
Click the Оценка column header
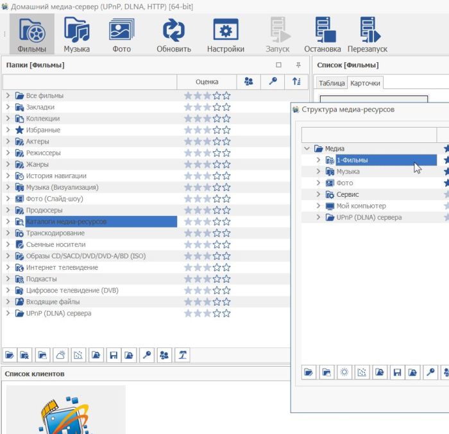click(207, 81)
